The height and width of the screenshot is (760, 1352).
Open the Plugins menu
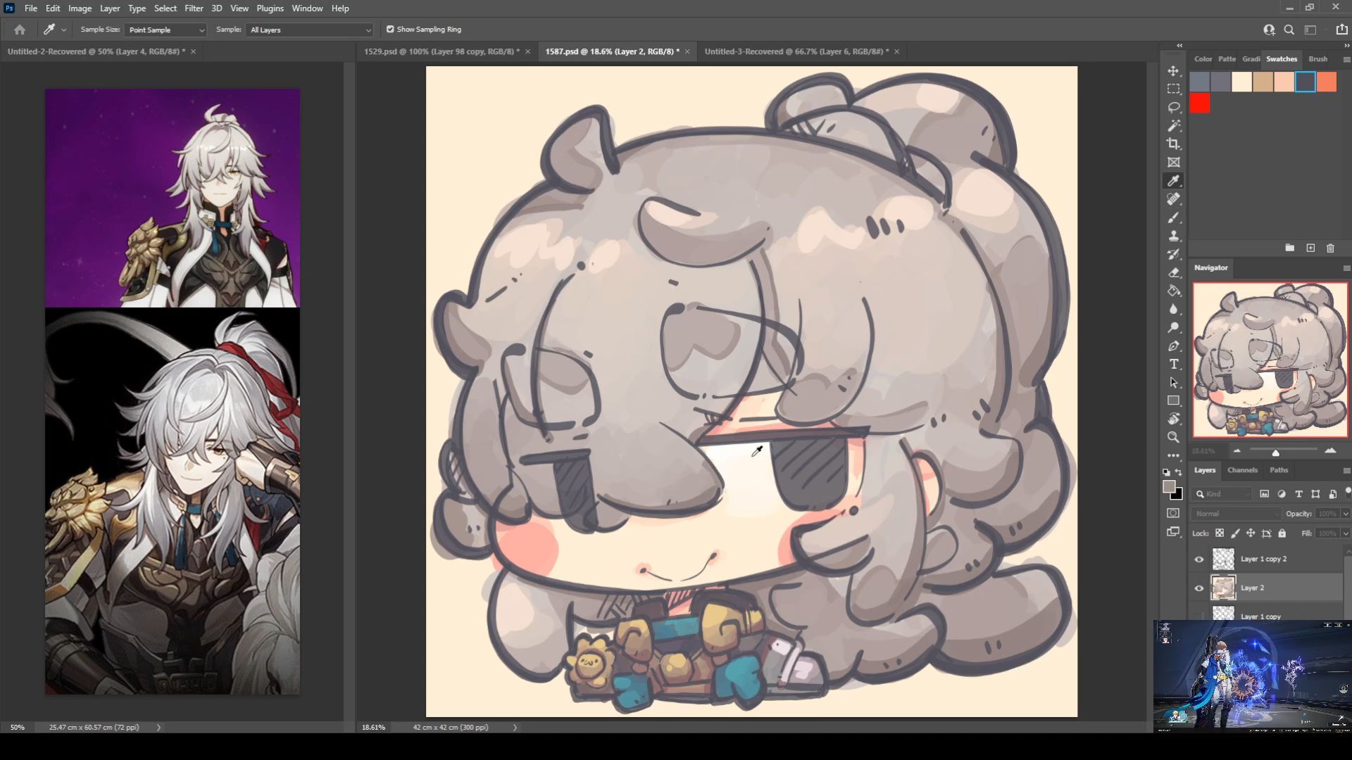click(270, 8)
